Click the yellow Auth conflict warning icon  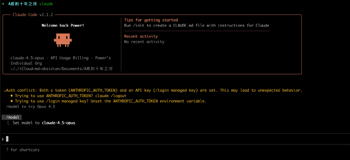(5, 90)
